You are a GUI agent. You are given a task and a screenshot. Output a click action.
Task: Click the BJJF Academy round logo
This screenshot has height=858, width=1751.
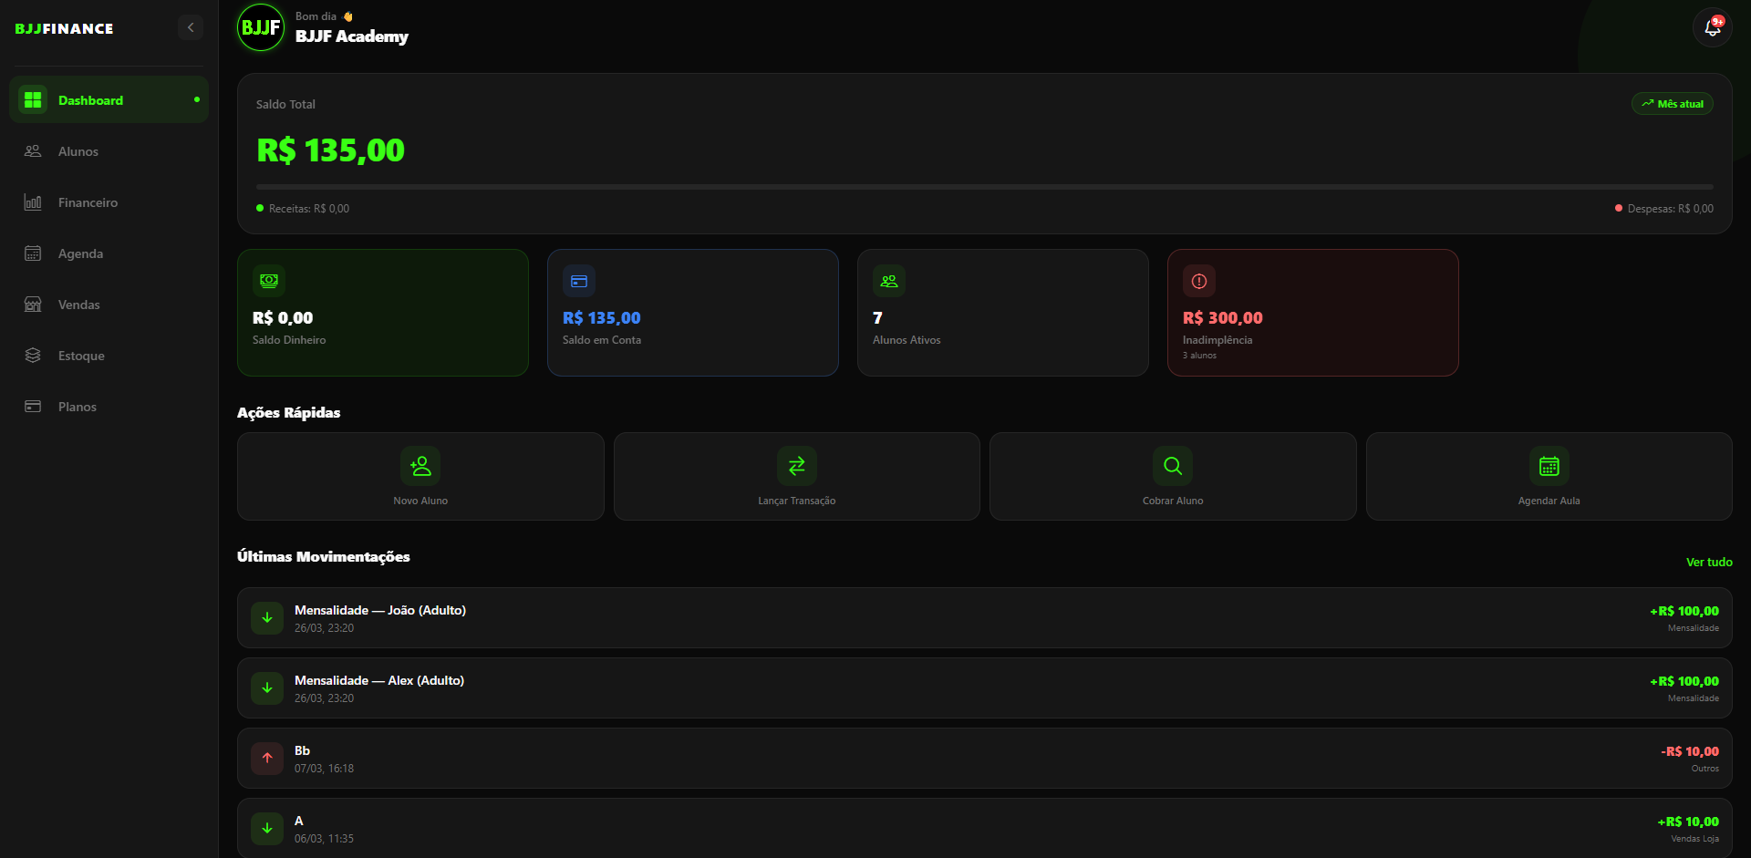[x=261, y=27]
